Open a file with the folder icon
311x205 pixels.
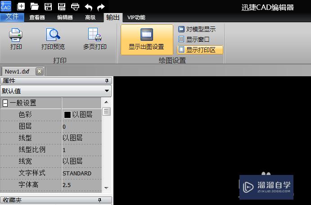click(x=34, y=7)
